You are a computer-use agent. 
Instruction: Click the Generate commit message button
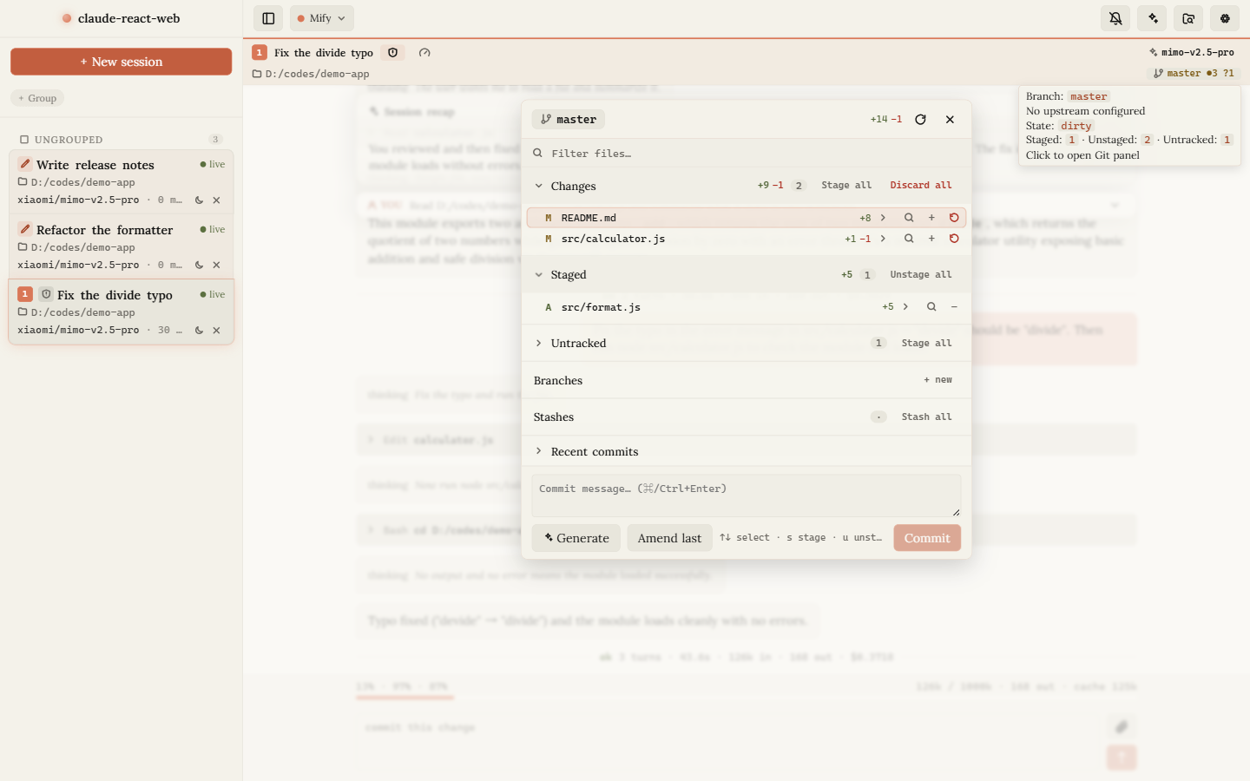pyautogui.click(x=576, y=538)
